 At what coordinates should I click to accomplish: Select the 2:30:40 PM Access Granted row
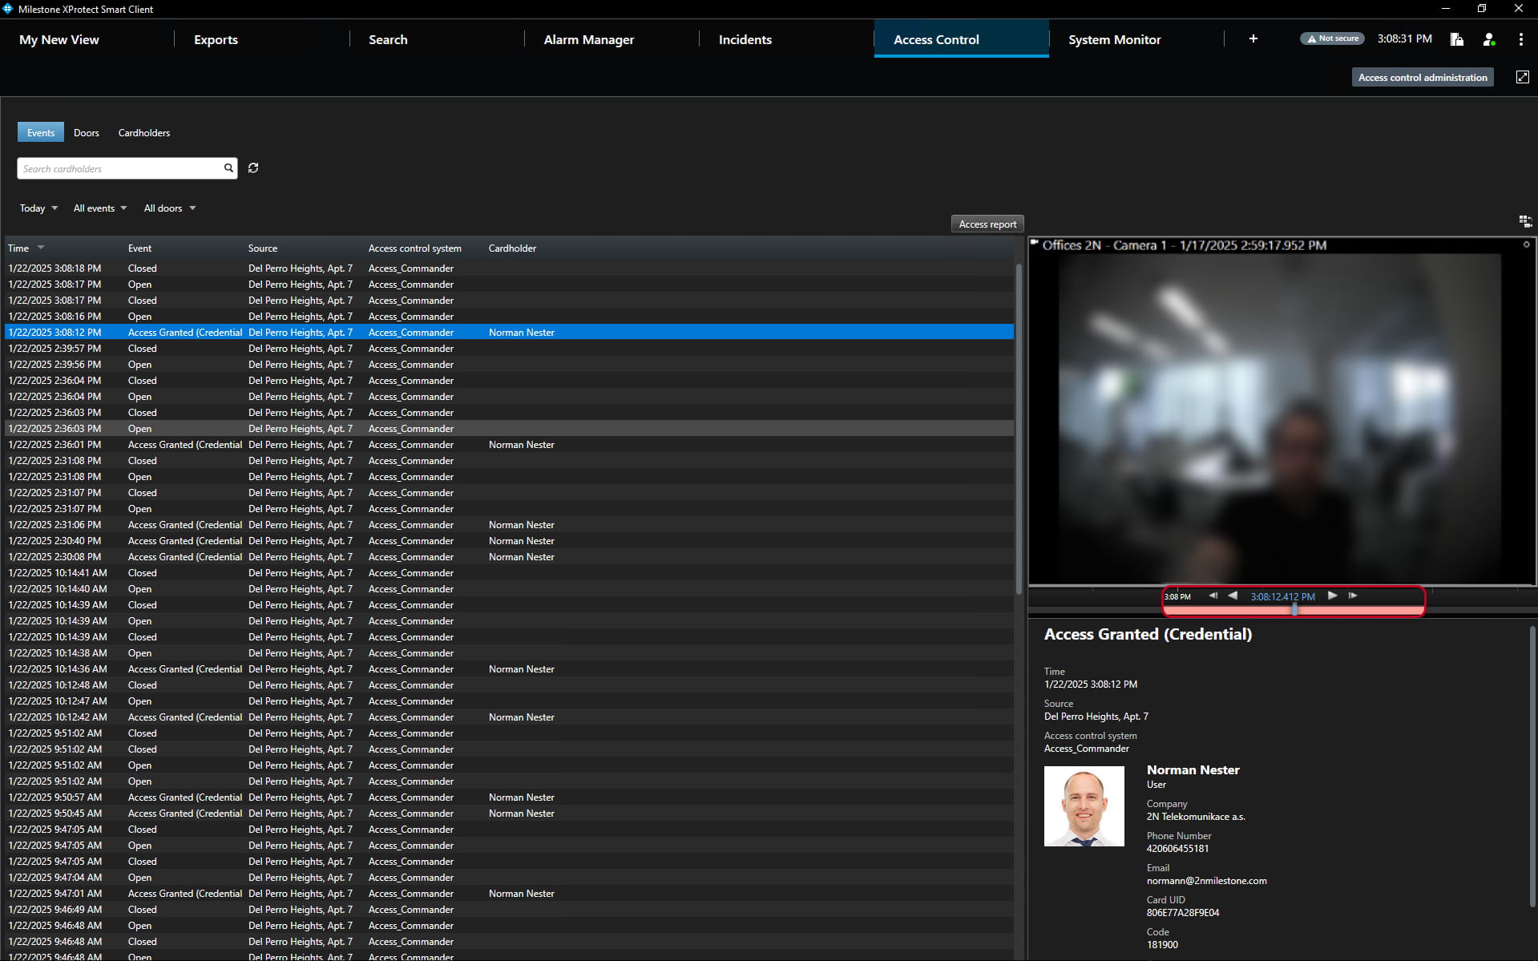[x=510, y=541]
